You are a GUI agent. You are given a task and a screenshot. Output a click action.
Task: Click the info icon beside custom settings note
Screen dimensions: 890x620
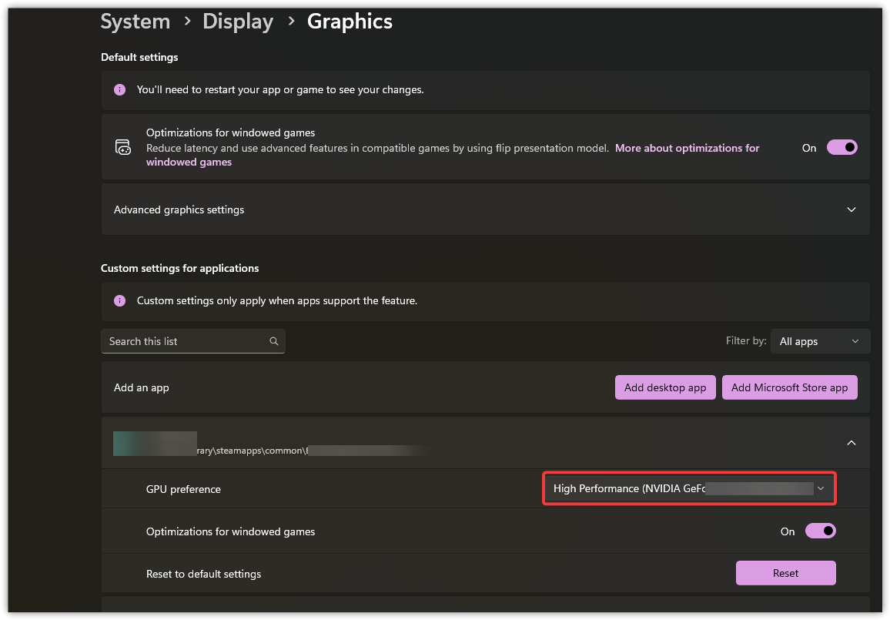click(119, 300)
